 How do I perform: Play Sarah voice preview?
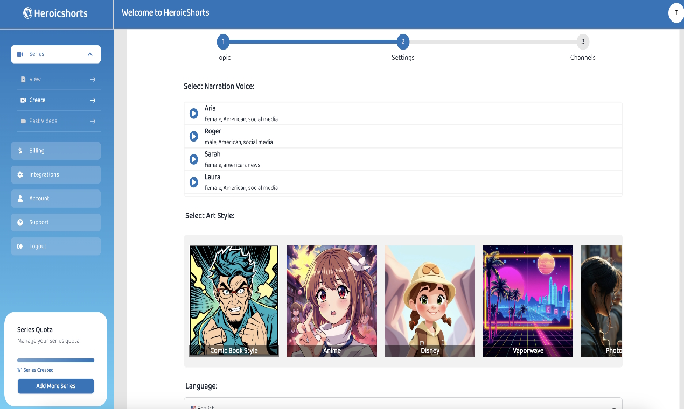(x=194, y=159)
